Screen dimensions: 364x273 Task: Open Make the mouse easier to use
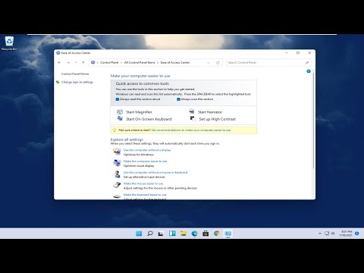(143, 184)
